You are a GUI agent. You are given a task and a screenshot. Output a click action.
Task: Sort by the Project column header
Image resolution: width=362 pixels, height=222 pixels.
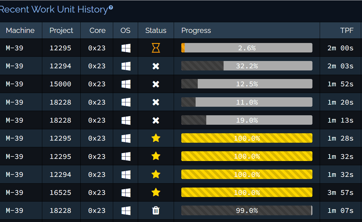[61, 30]
